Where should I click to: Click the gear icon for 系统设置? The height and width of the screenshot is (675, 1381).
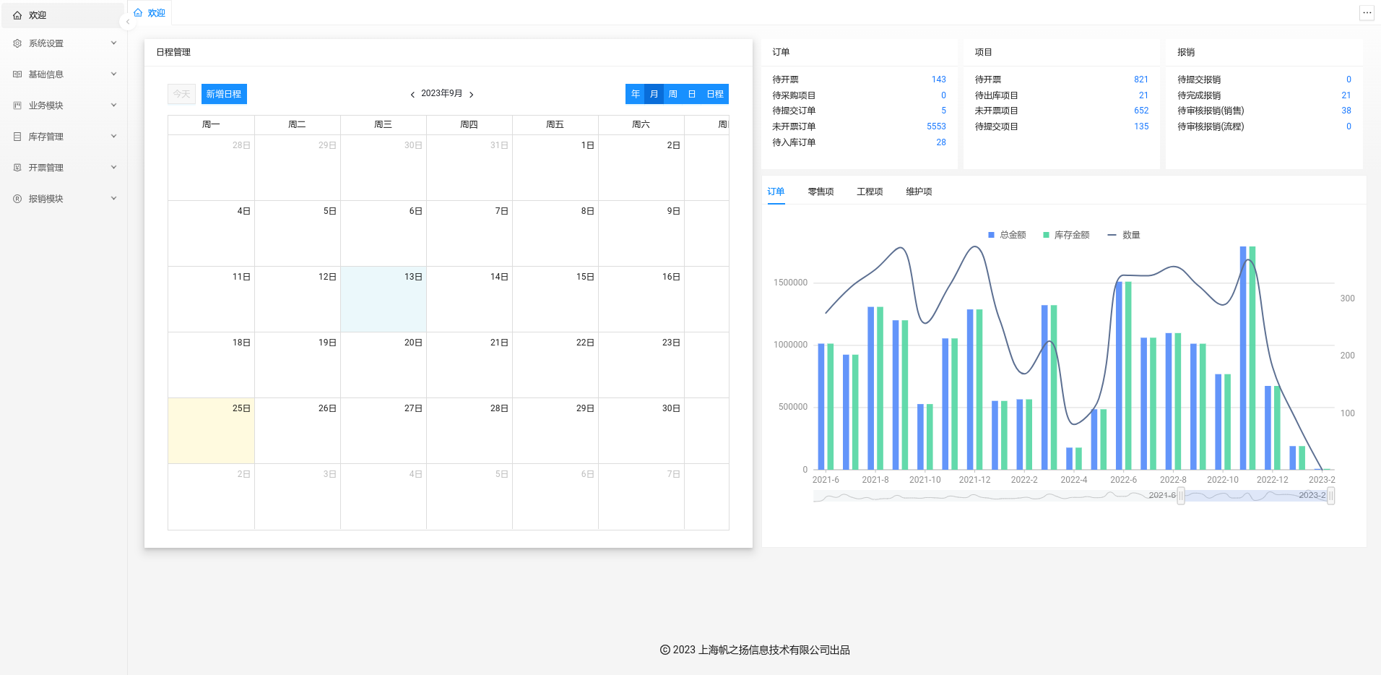pos(17,43)
